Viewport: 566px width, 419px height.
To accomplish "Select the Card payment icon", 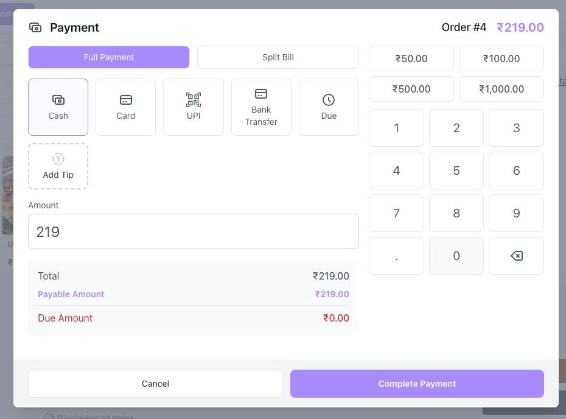I will click(125, 99).
